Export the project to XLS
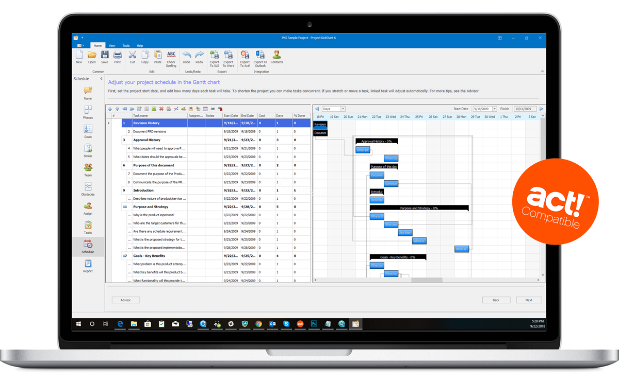Viewport: 619px width, 381px height. pyautogui.click(x=214, y=59)
